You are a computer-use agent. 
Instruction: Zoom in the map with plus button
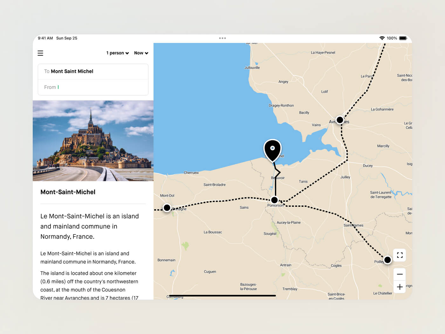pos(400,287)
